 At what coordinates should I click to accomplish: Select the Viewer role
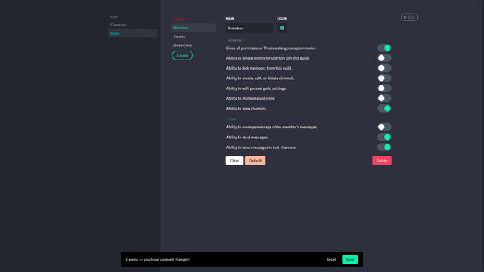[x=193, y=36]
